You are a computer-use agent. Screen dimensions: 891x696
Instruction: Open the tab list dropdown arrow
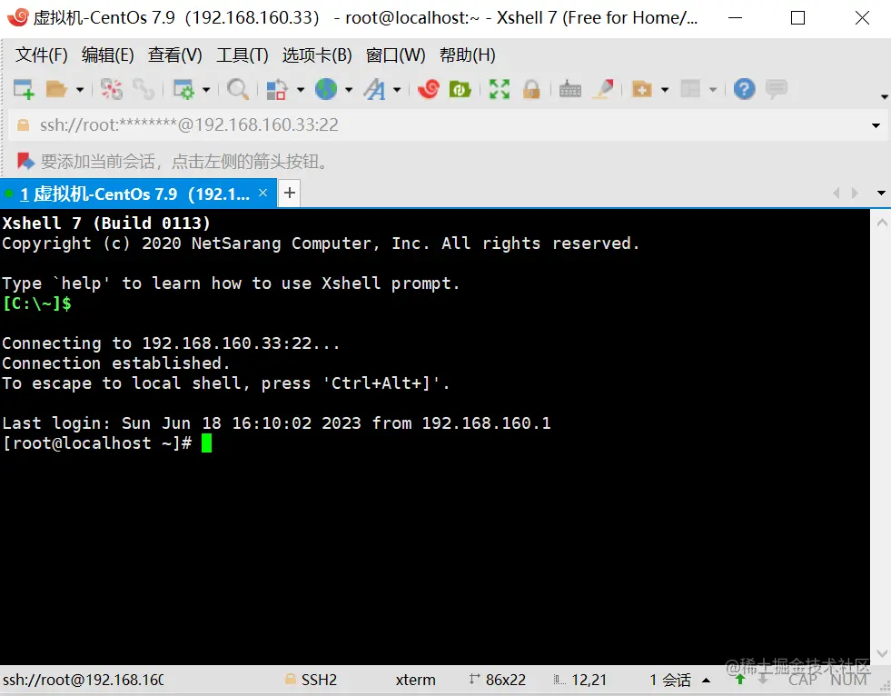click(x=881, y=194)
